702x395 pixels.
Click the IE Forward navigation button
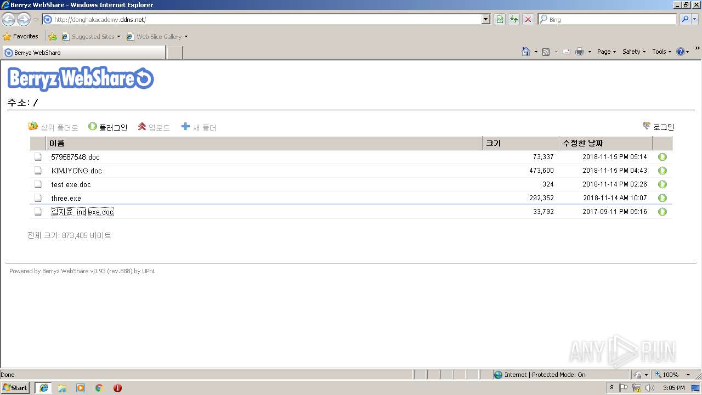pyautogui.click(x=24, y=19)
